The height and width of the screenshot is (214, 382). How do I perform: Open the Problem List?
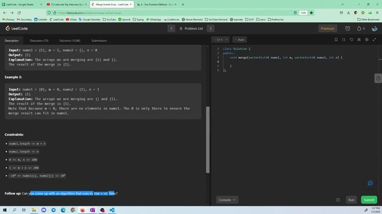(x=191, y=29)
